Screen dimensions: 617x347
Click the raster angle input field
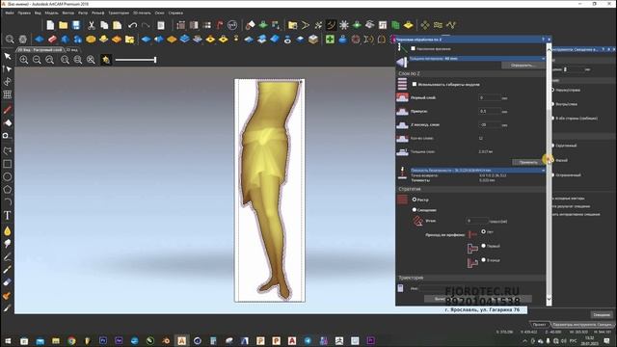click(477, 221)
